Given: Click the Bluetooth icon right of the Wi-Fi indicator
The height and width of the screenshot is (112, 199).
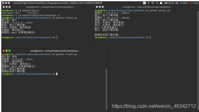Looking at the screenshot, I should point(157,3).
